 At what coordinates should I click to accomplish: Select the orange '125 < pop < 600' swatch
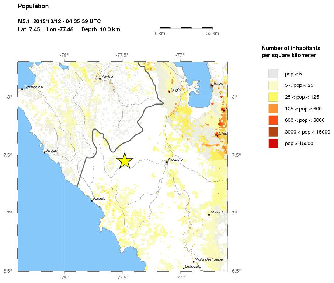(x=273, y=109)
